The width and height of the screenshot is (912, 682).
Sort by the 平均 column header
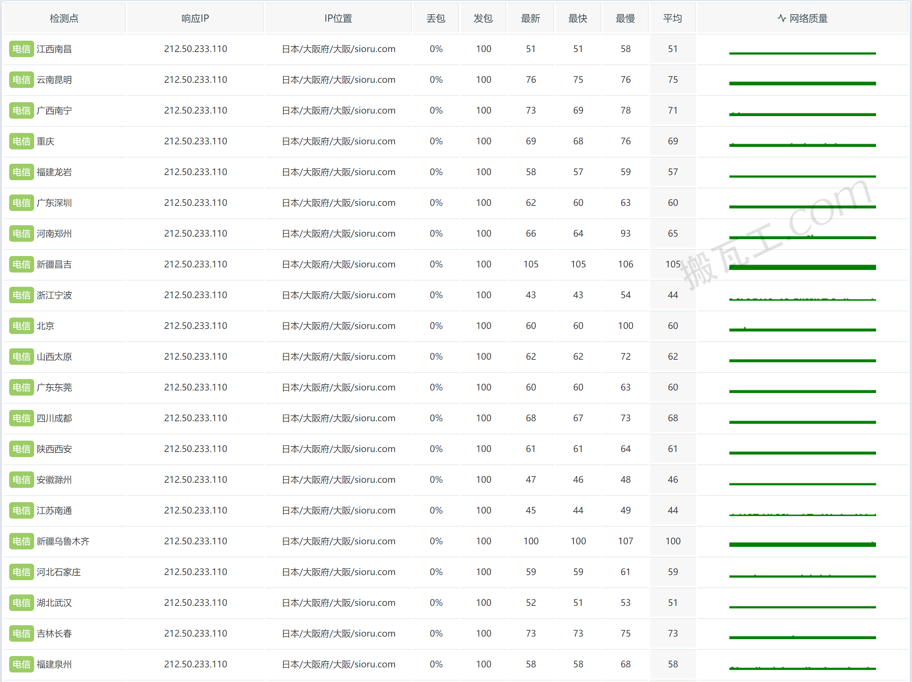[x=673, y=18]
